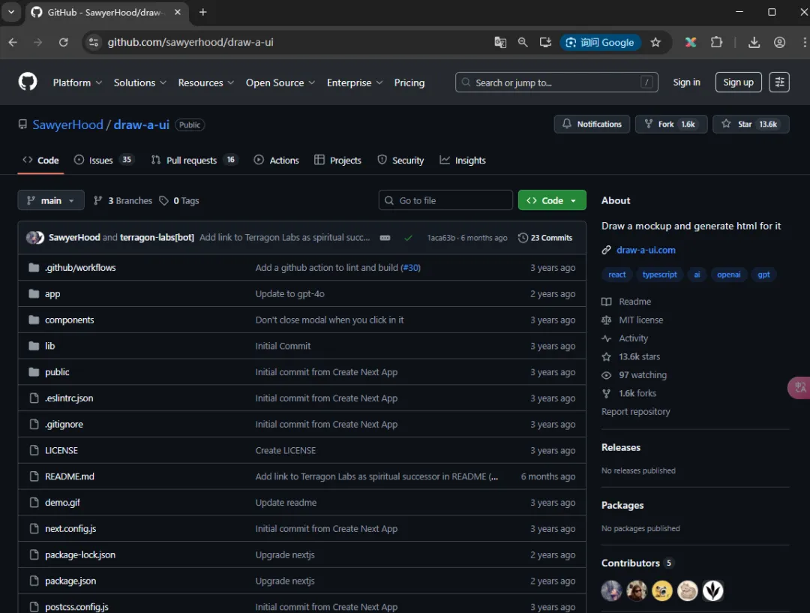Open the .github/workflows folder
The height and width of the screenshot is (613, 810).
(x=80, y=268)
